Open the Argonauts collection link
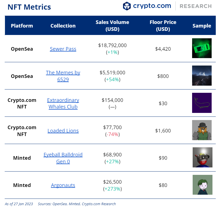The image size is (221, 209). [63, 185]
